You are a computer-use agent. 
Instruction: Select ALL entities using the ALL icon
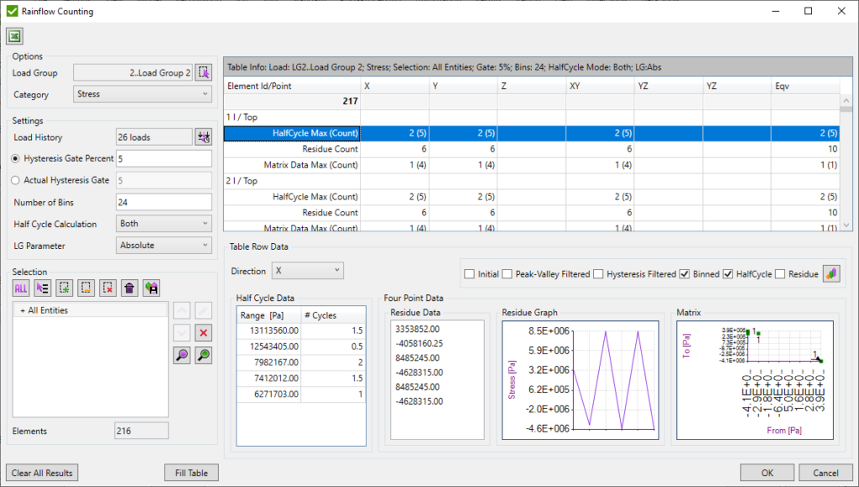point(20,288)
